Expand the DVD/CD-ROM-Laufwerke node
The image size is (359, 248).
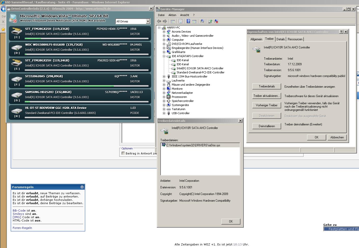coord(164,44)
